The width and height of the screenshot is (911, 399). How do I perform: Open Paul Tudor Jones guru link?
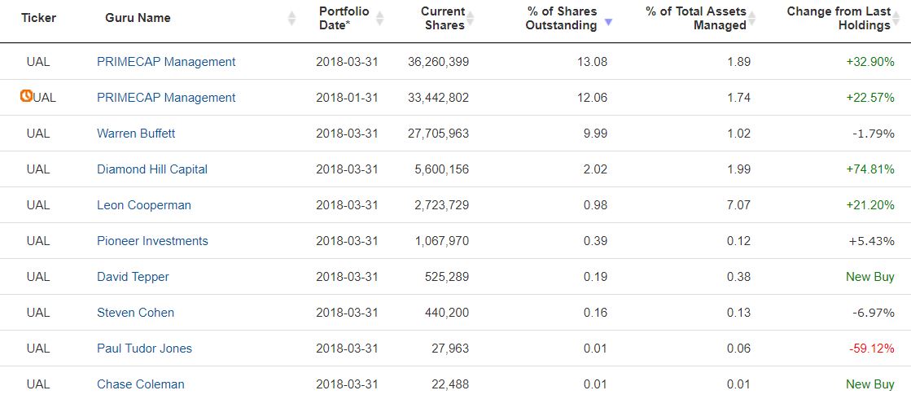pyautogui.click(x=145, y=349)
